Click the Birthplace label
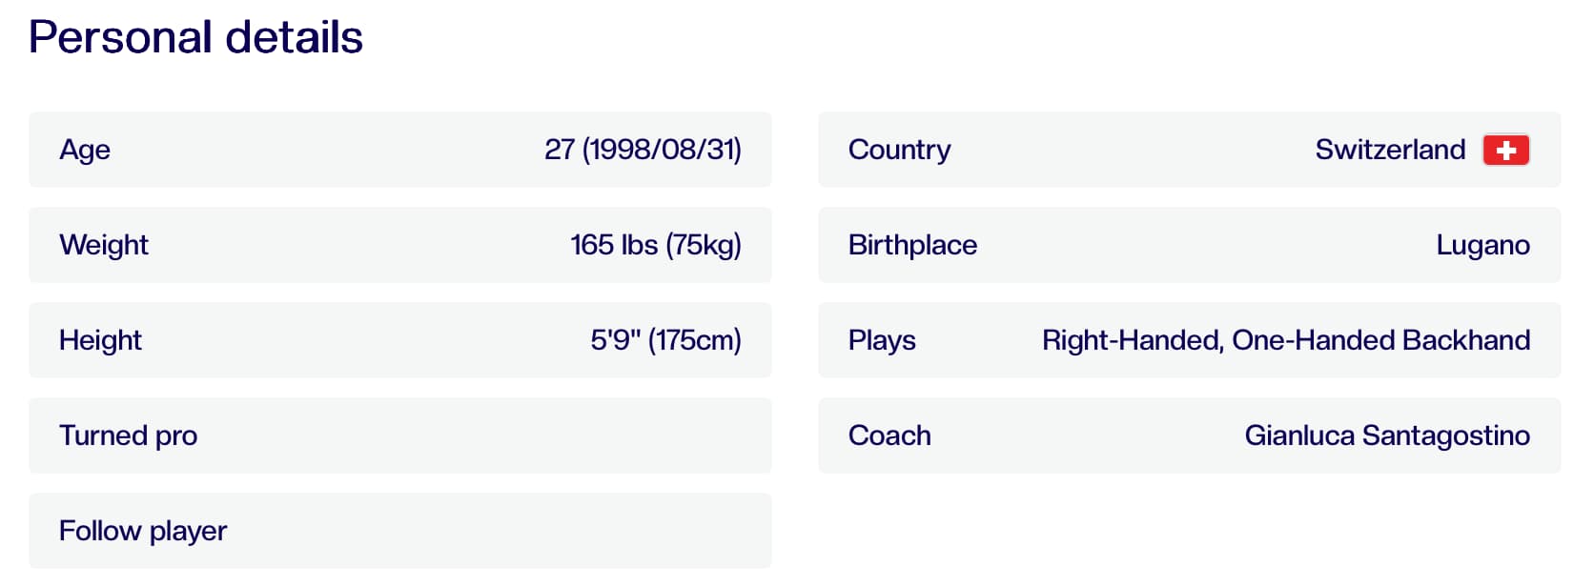Screen dimensions: 1594x587 click(912, 245)
